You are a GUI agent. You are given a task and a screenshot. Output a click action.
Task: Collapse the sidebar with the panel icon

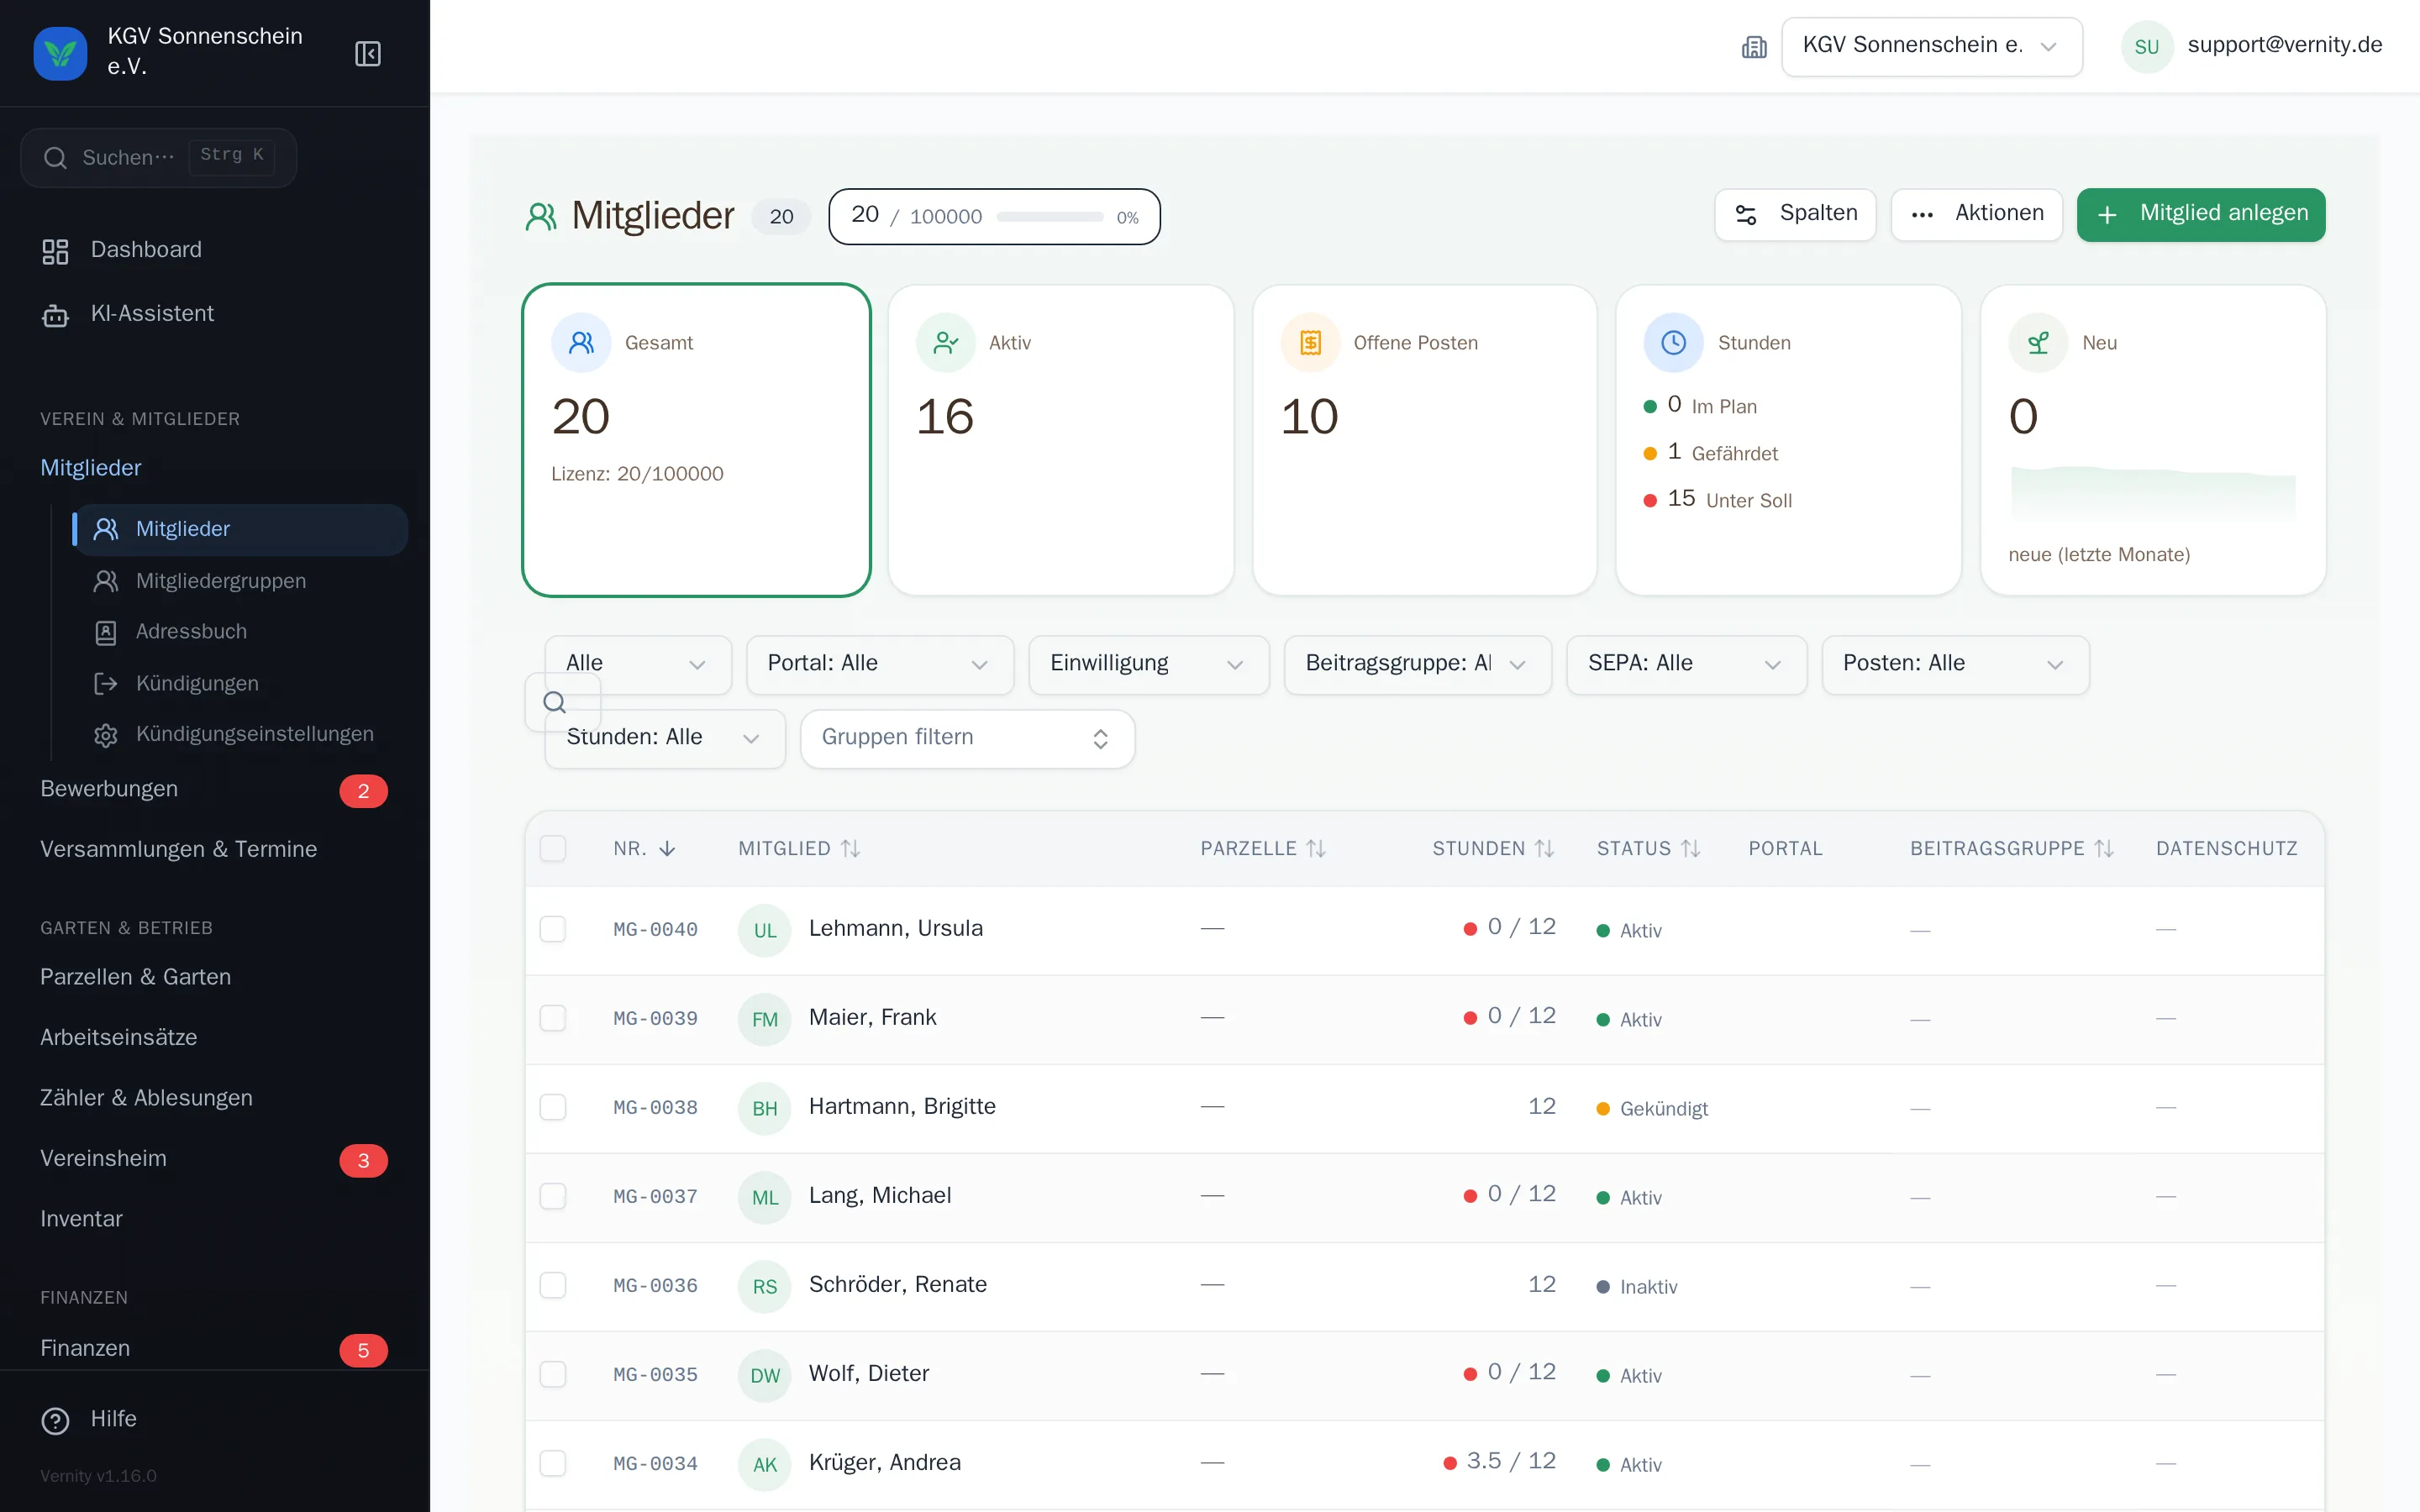coord(368,53)
